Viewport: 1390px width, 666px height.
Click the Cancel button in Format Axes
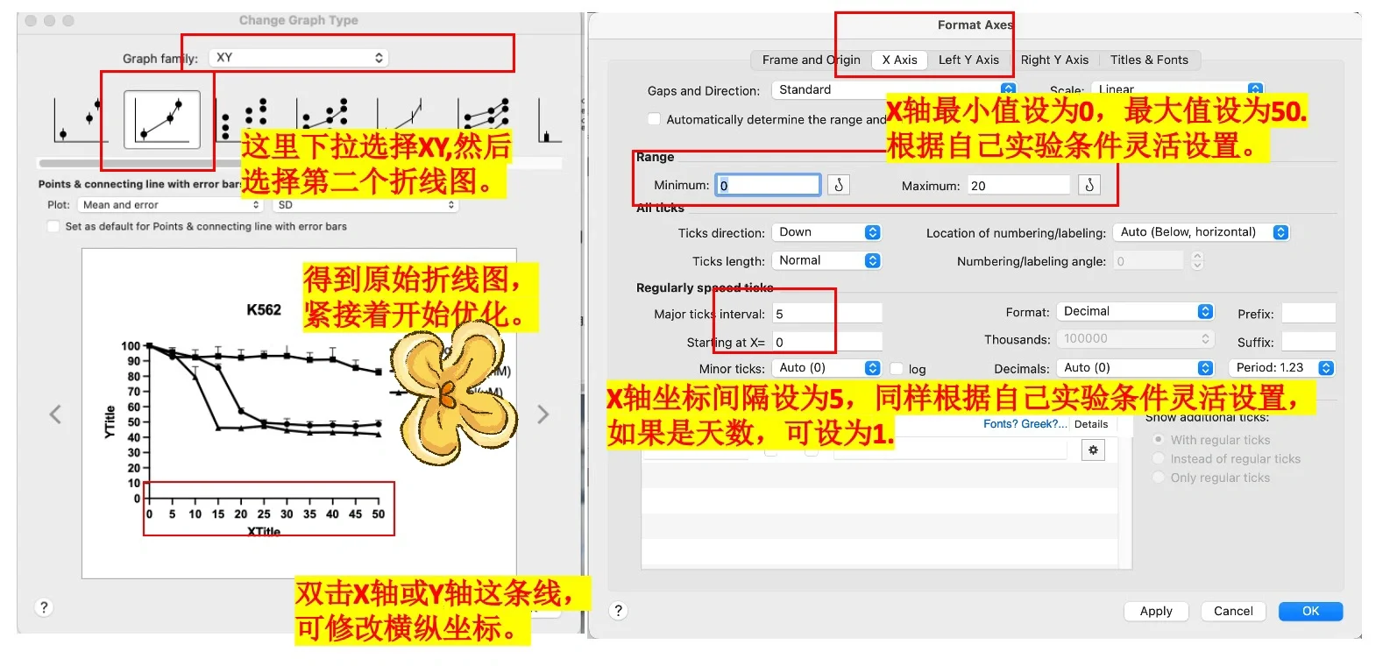point(1233,611)
